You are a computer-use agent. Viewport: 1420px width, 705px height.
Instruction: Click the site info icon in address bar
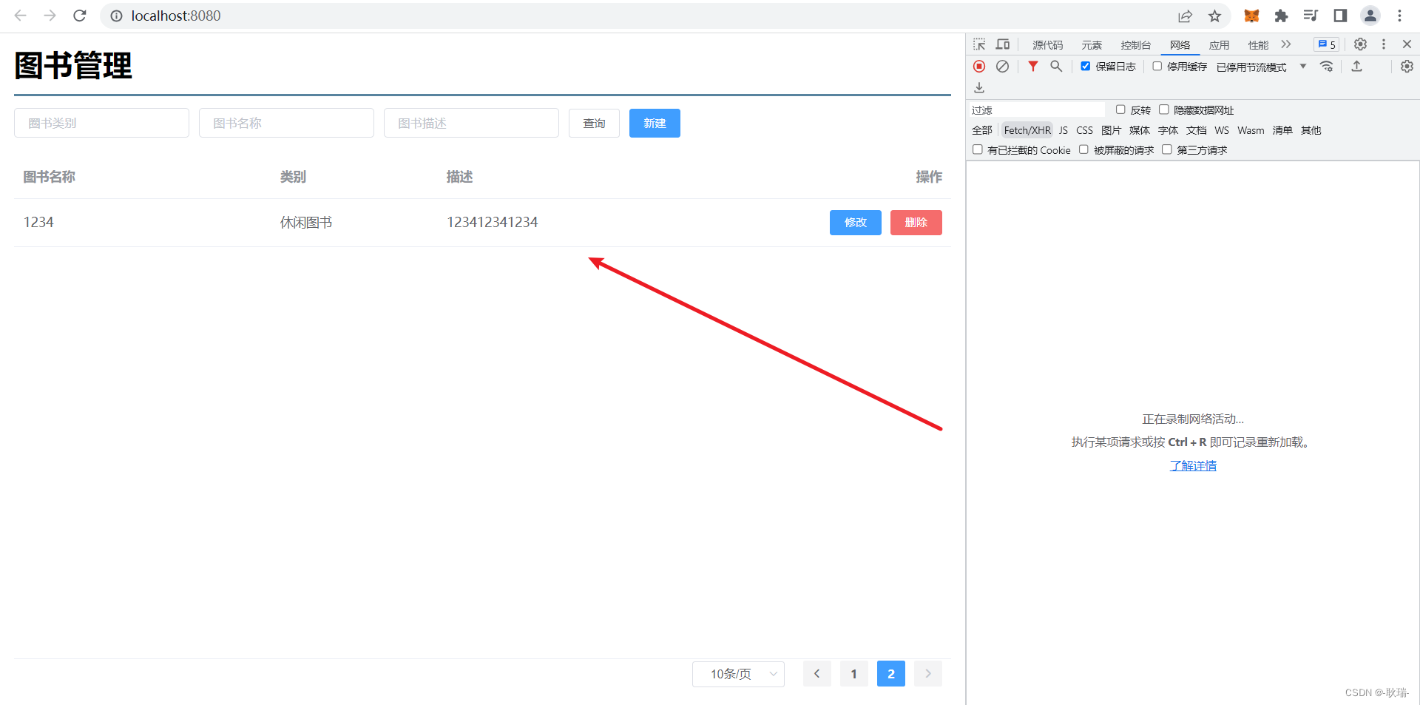click(x=116, y=16)
